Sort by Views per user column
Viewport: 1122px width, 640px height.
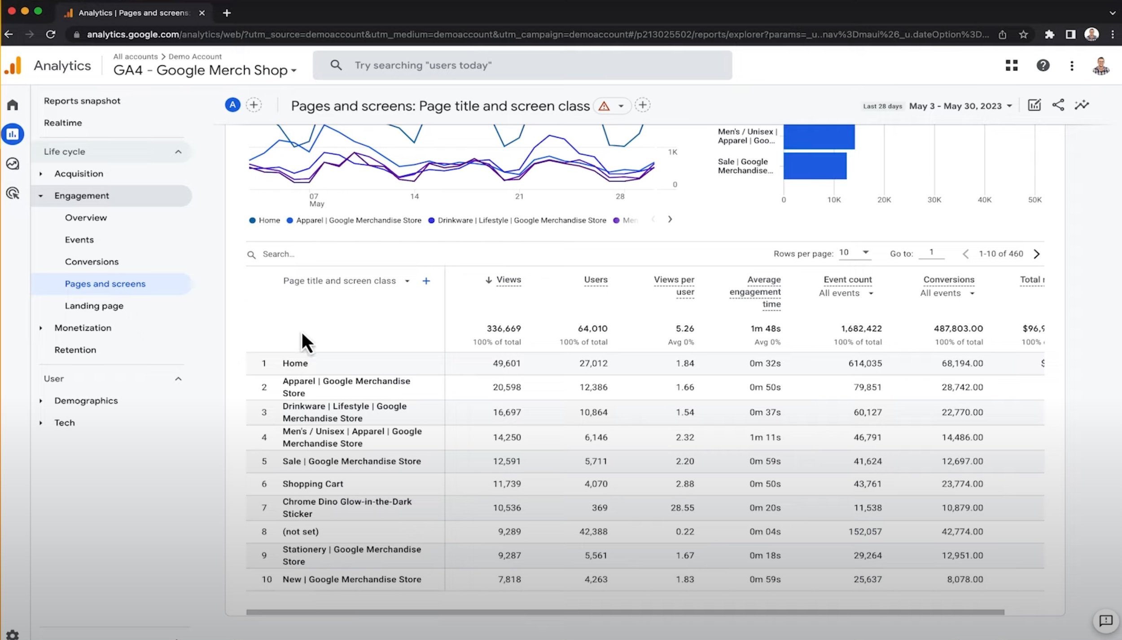point(674,286)
